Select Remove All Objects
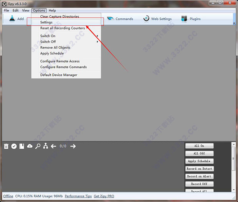The width and height of the screenshot is (238, 202). coord(66,48)
